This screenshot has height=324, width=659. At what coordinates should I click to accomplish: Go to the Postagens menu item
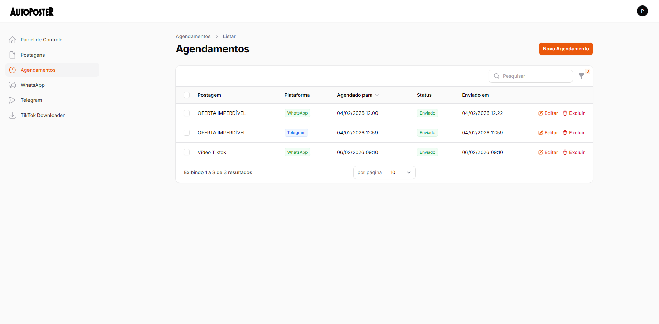33,55
